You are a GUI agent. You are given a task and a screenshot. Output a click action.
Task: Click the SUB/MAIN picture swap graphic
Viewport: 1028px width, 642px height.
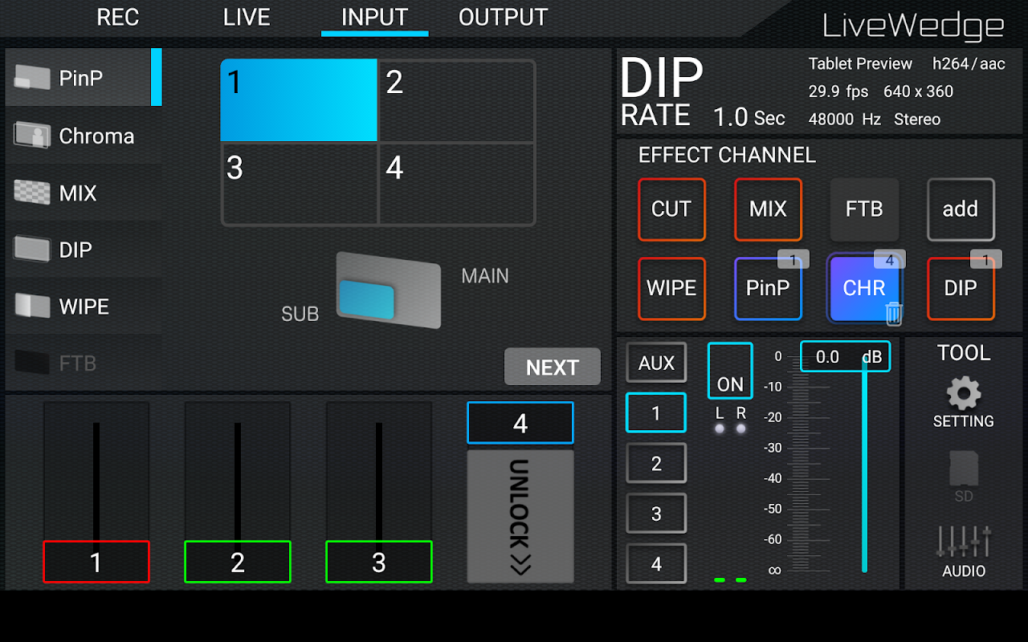coord(388,291)
